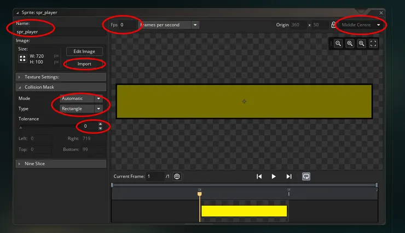Click the Tolerance slider handle
Screen dimensions: 405x233
pyautogui.click(x=21, y=127)
